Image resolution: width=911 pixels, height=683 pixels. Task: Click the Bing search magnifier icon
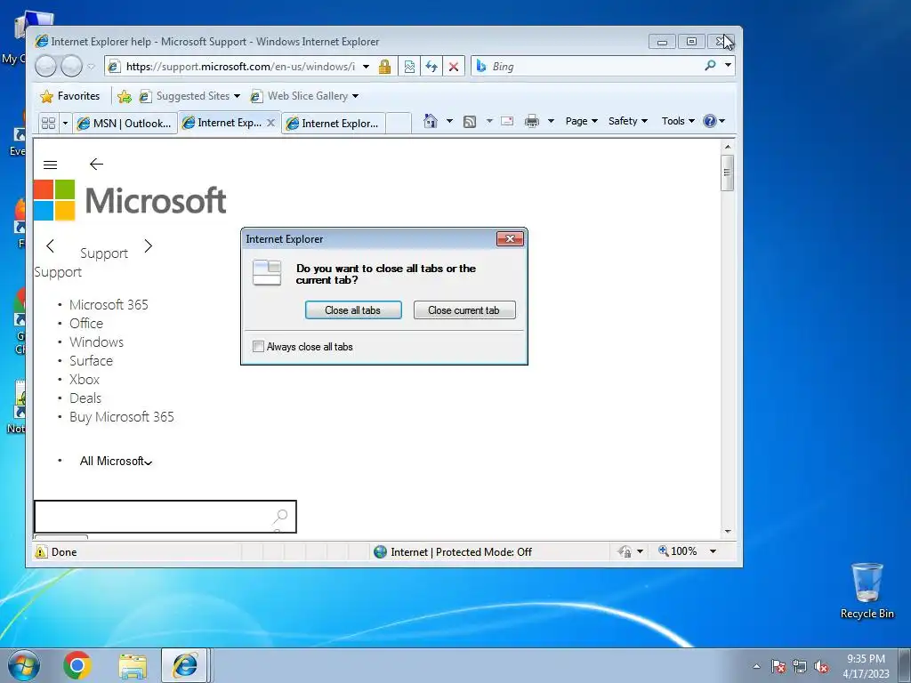[x=710, y=66]
